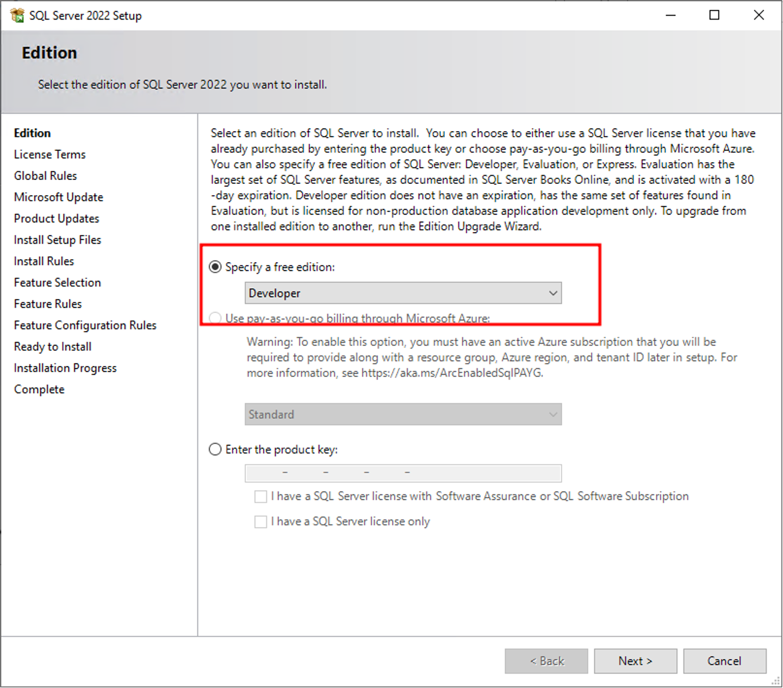Select the Install Setup Files step

pos(57,240)
